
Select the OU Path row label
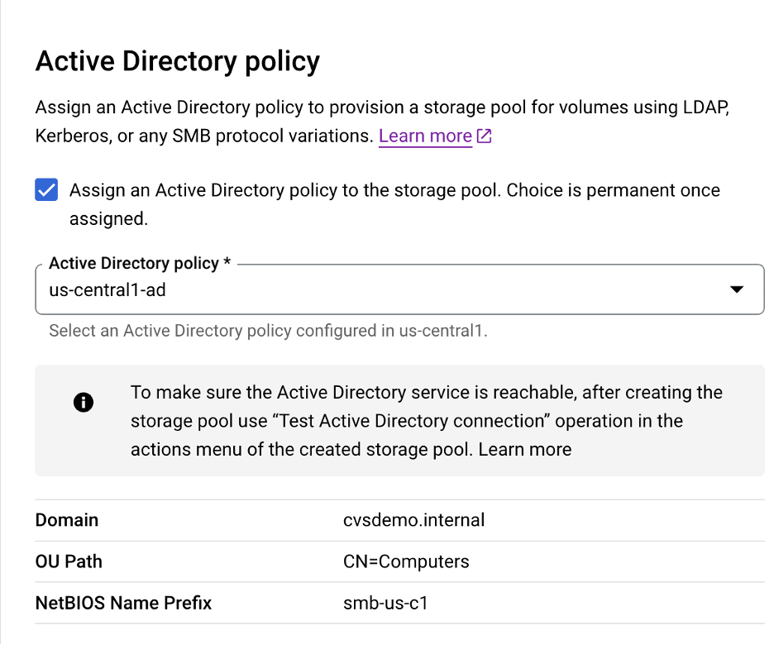point(69,561)
